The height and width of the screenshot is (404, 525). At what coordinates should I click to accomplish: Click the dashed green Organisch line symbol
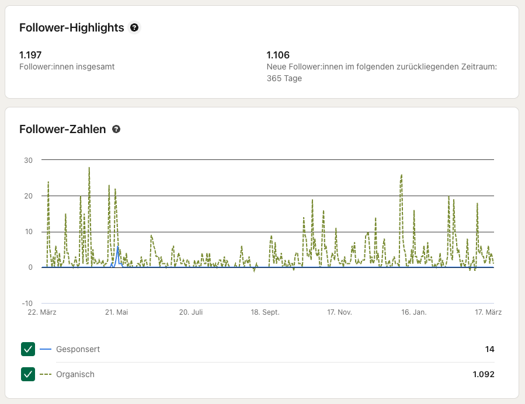[x=44, y=374]
